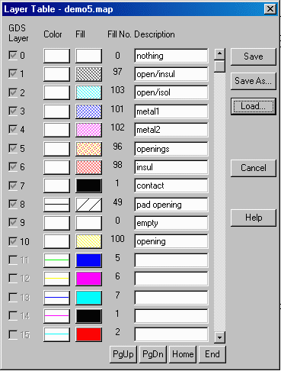281x371 pixels.
Task: Check GDS layer 13 checkbox
Action: 13,297
